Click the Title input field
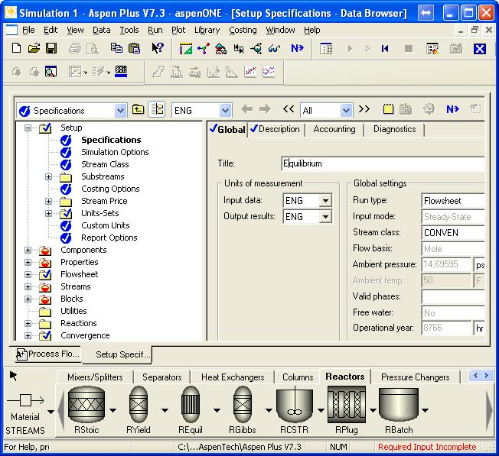Viewport: 499px width, 456px height. coord(383,163)
